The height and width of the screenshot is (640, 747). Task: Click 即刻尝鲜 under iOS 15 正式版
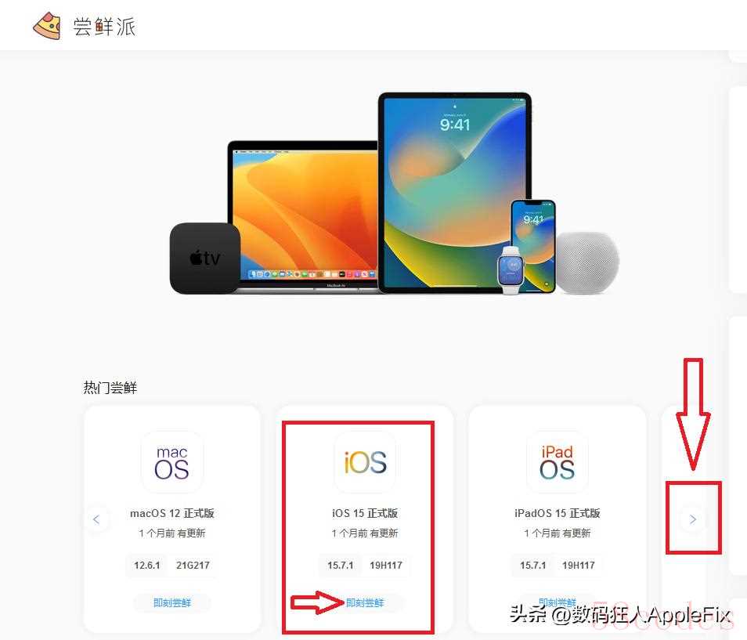pyautogui.click(x=365, y=603)
